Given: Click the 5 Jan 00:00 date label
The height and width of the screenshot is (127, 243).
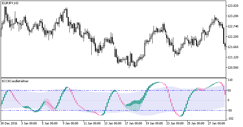Looking at the screenshot, I should click(x=50, y=123).
